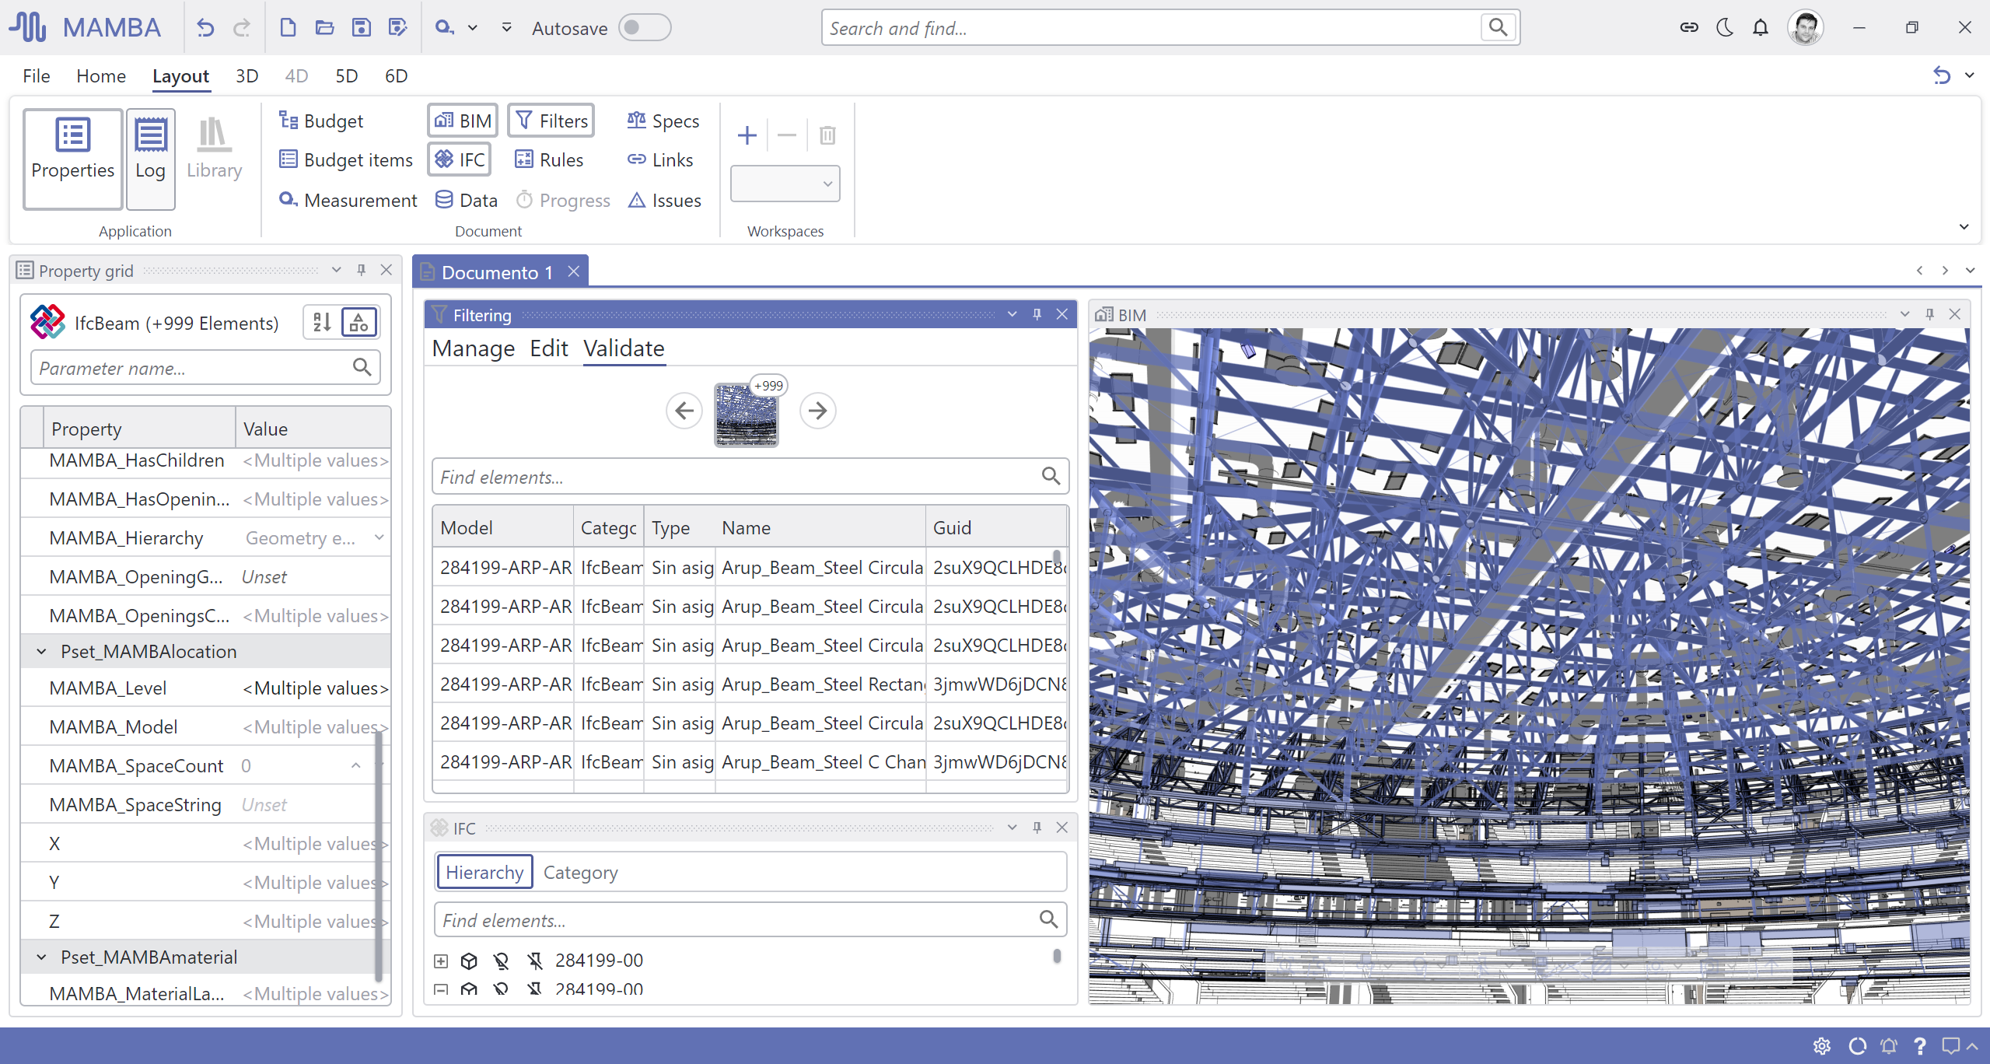The image size is (1990, 1064).
Task: Sort properties alphabetically icon
Action: click(x=322, y=322)
